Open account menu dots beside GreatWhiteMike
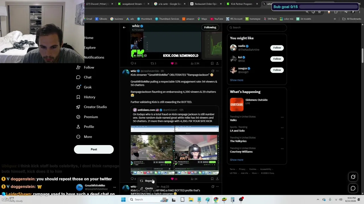The width and height of the screenshot is (364, 204). [x=115, y=187]
